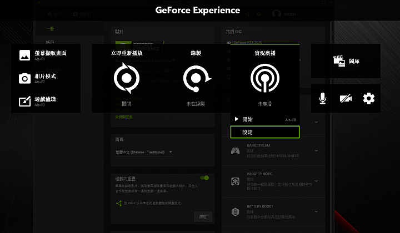Select the 一般 tab in background sidebar
Viewport: 400px width, 233px height.
tap(50, 28)
